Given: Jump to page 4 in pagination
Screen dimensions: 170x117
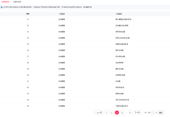Looking at the screenshot, I should (x=122, y=113).
